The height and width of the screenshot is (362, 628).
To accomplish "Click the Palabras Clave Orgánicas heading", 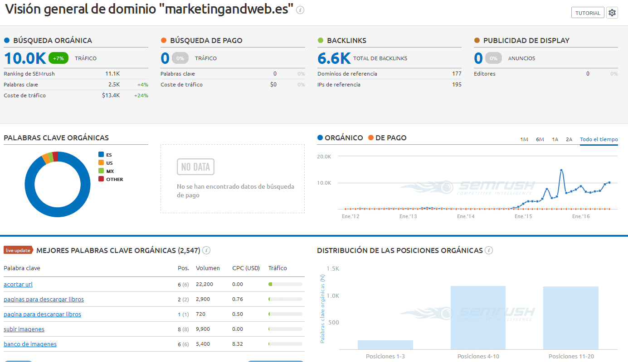I will [x=56, y=138].
